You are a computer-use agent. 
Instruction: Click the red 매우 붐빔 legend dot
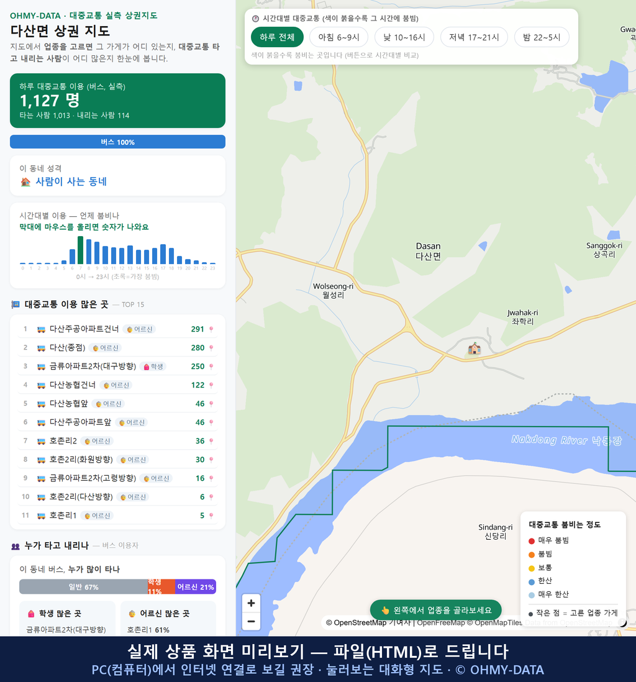[x=531, y=540]
